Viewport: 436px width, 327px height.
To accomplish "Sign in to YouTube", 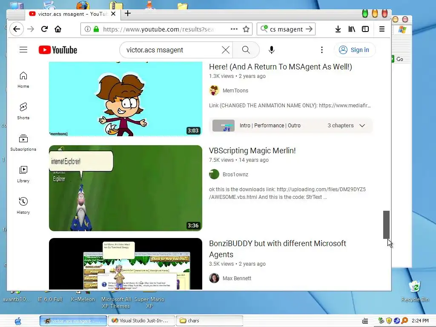I will tap(355, 50).
